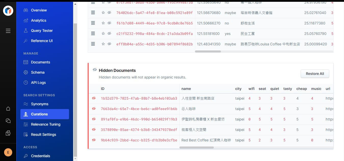Image resolution: width=344 pixels, height=161 pixels.
Task: Open Analytics in the sidebar
Action: point(39,20)
